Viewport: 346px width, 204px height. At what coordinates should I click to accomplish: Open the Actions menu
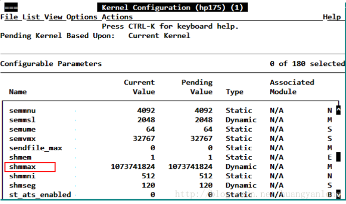[117, 17]
